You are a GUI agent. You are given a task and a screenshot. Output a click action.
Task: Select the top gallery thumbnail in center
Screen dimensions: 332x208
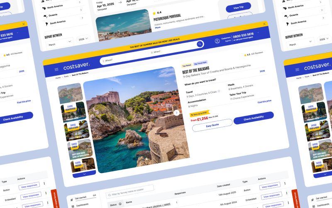click(70, 93)
